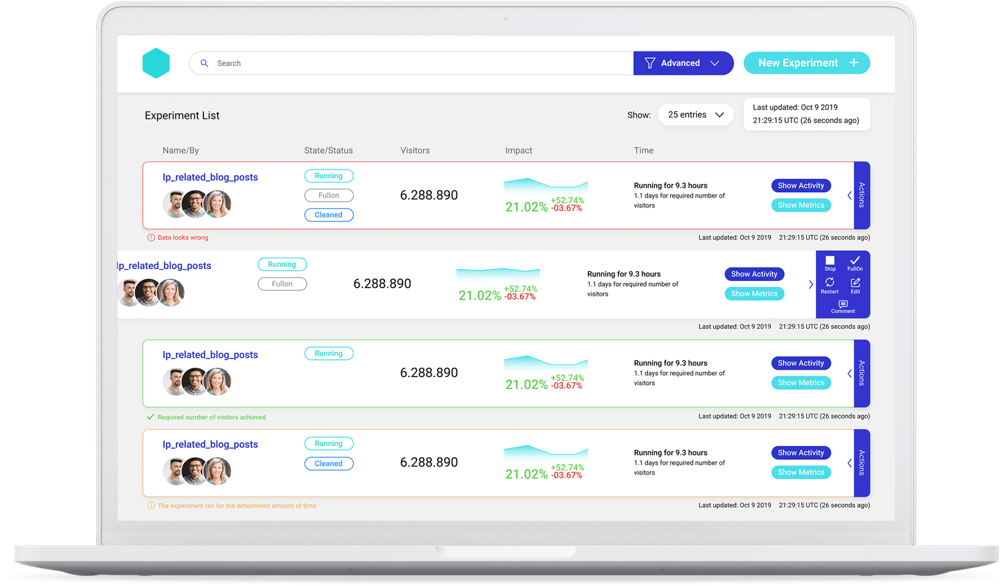The height and width of the screenshot is (586, 1001).
Task: Click Show Activity in the first experiment
Action: 801,186
